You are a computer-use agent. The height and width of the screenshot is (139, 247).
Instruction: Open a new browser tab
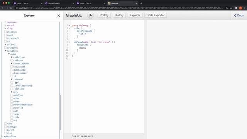[141, 3]
